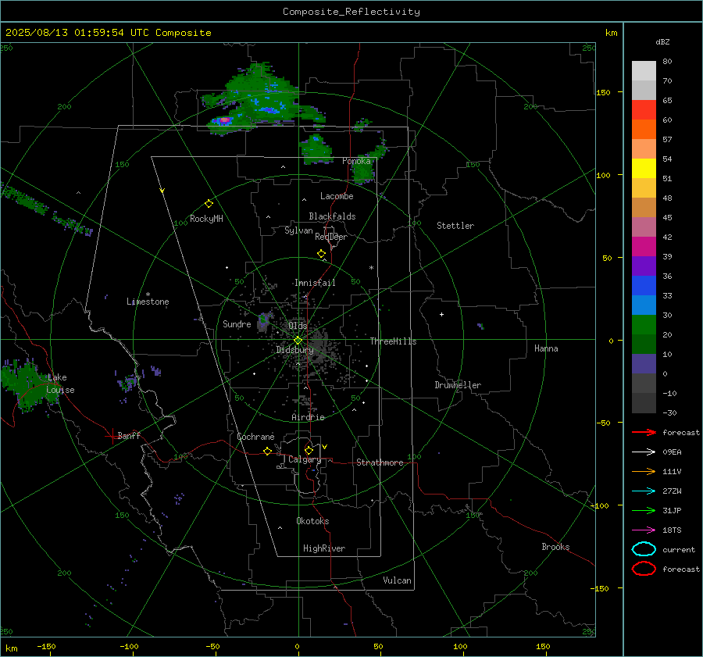703x657 pixels.
Task: Click the red forecast arrow in legend
Action: pos(644,432)
